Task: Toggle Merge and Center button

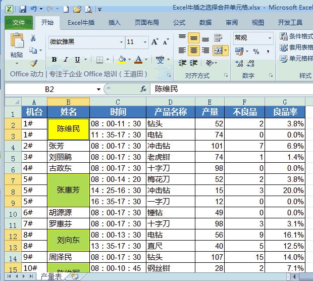Action: pos(218,51)
